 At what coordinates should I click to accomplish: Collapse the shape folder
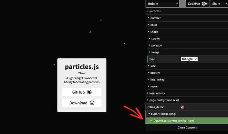(187, 32)
